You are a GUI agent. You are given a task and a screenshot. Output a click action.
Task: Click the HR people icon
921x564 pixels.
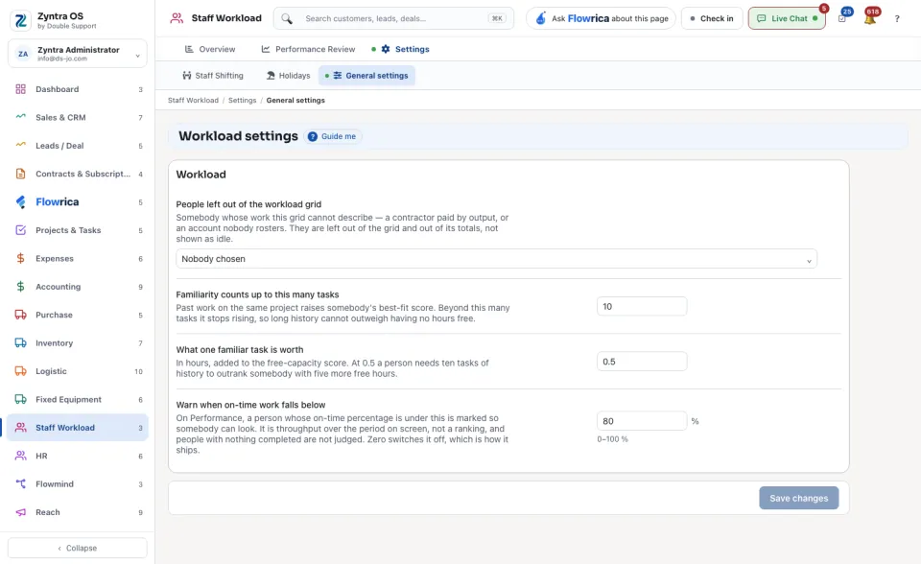(x=20, y=456)
